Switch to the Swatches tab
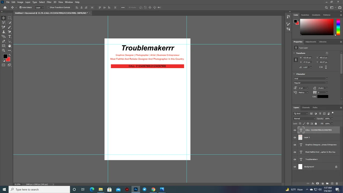This screenshot has height=193, width=343. tap(305, 15)
